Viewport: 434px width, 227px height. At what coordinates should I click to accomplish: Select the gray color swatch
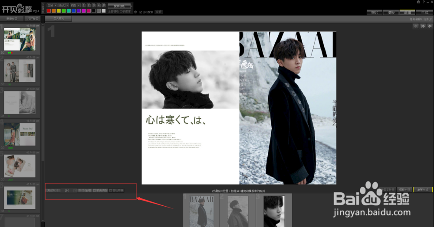99,11
